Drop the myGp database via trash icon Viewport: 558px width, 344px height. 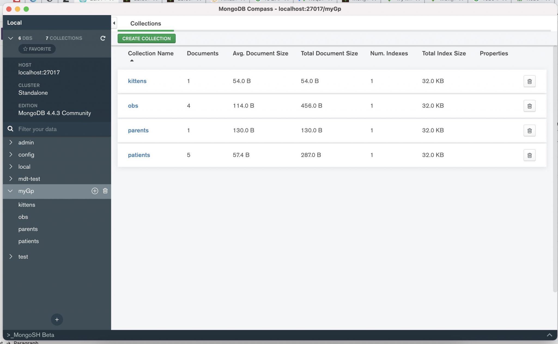[105, 191]
